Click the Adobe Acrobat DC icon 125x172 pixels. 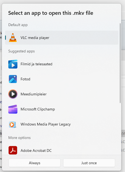pyautogui.click(x=13, y=150)
